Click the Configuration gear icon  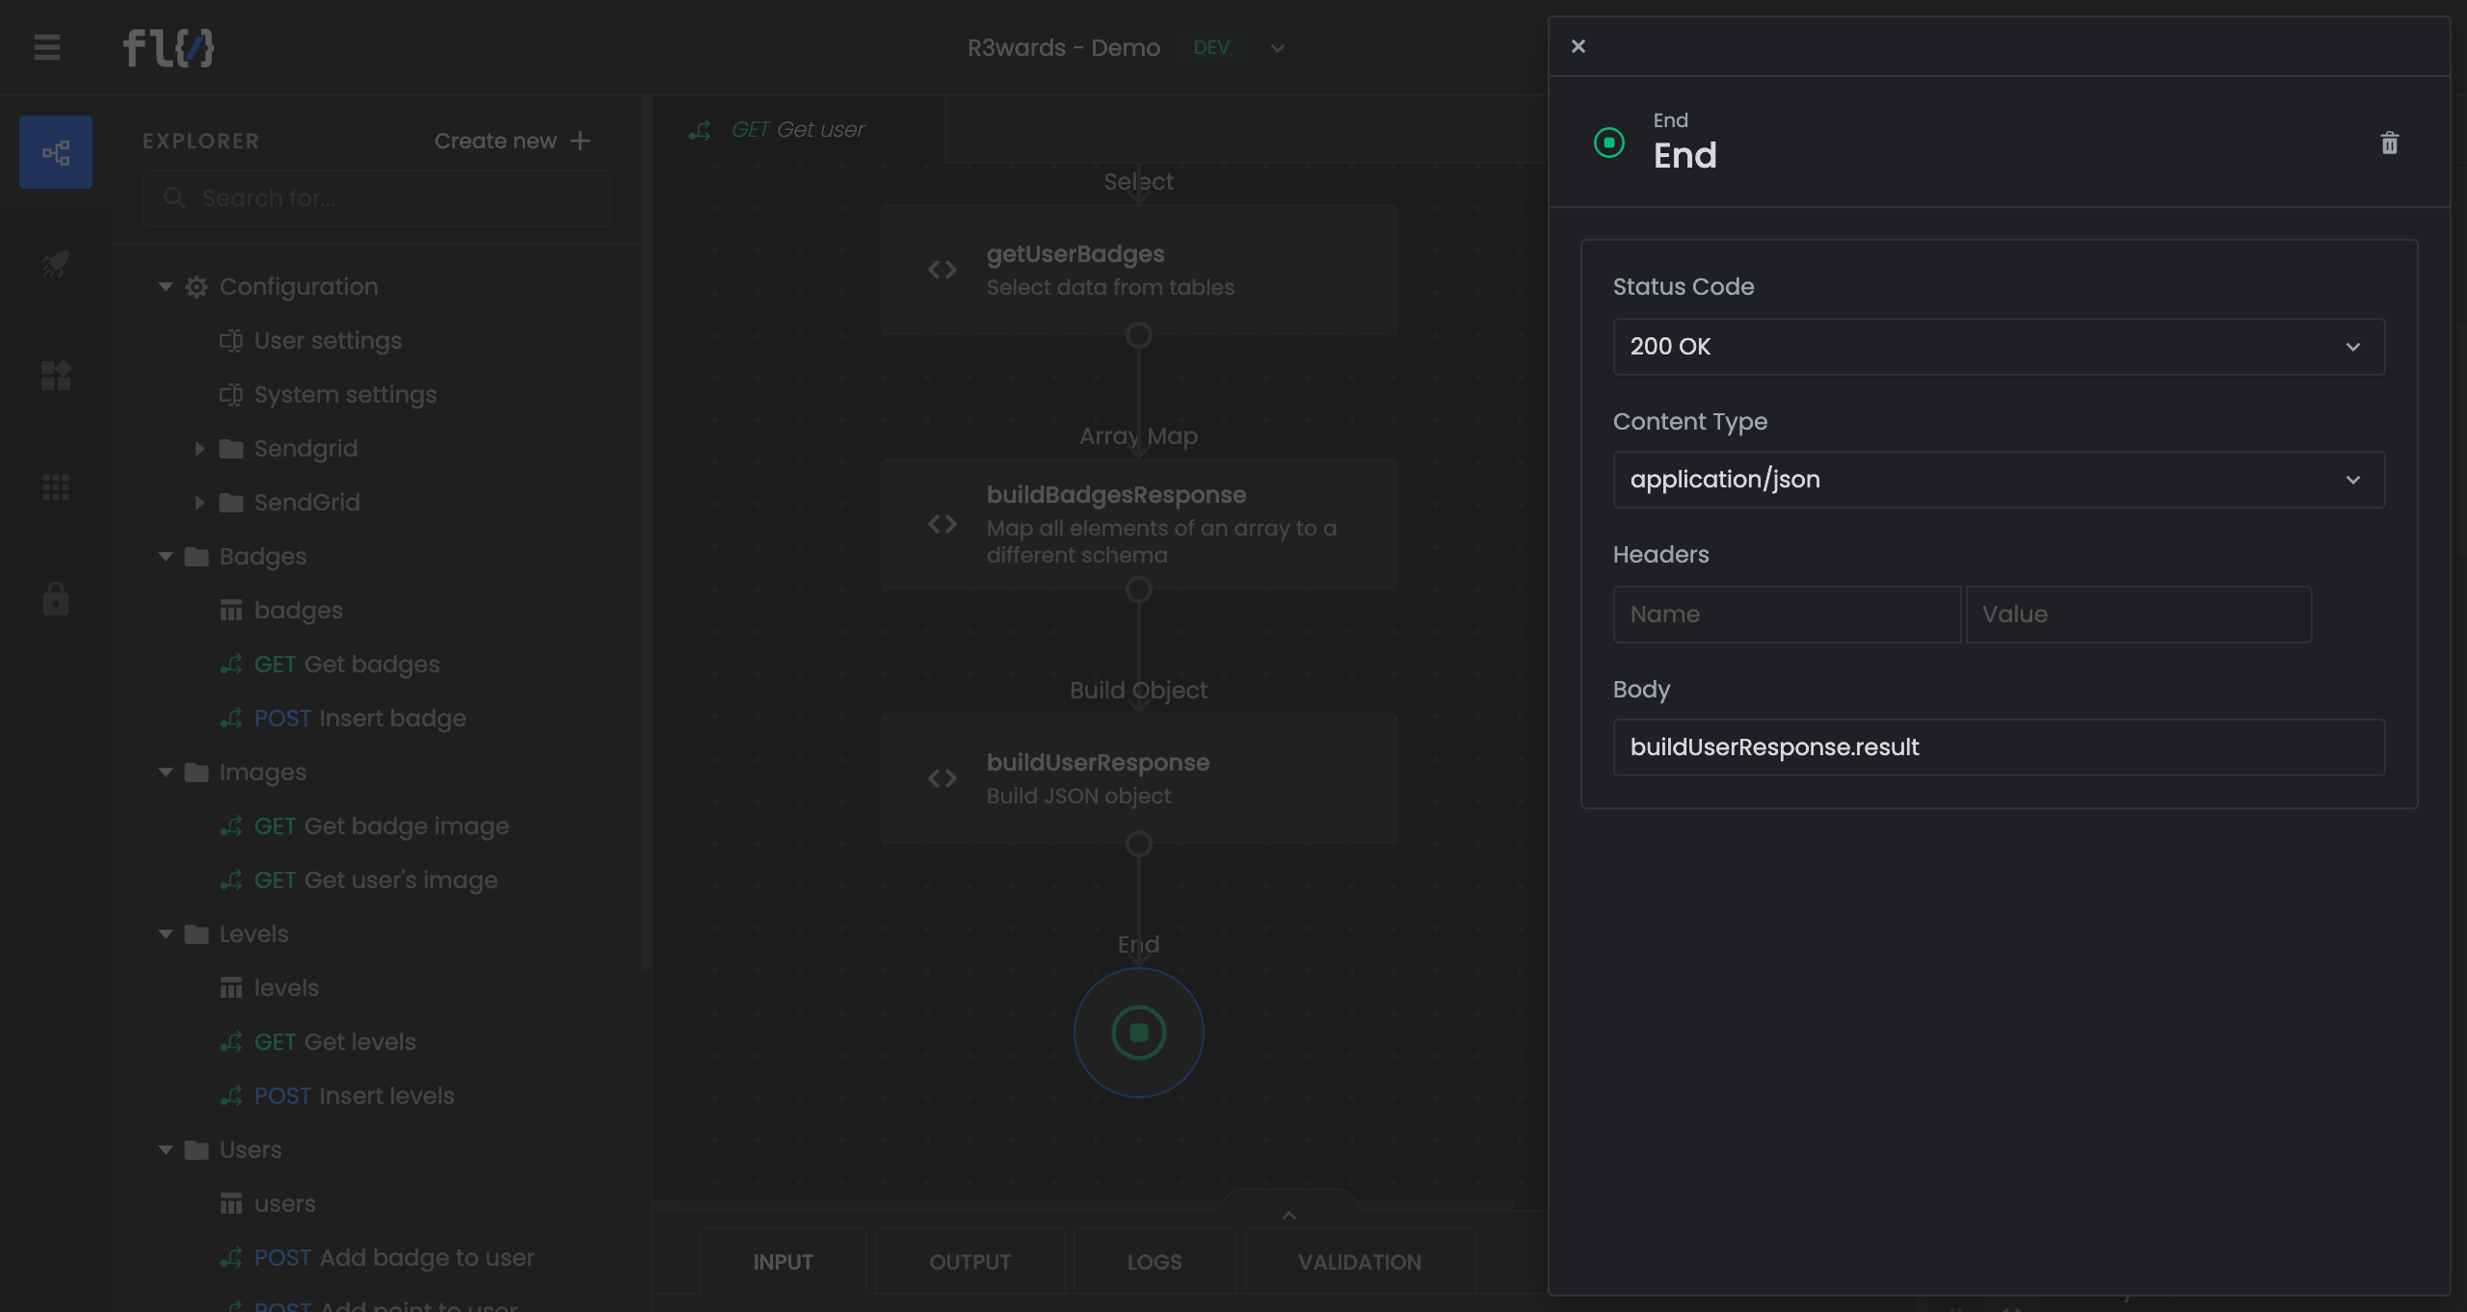pos(197,287)
